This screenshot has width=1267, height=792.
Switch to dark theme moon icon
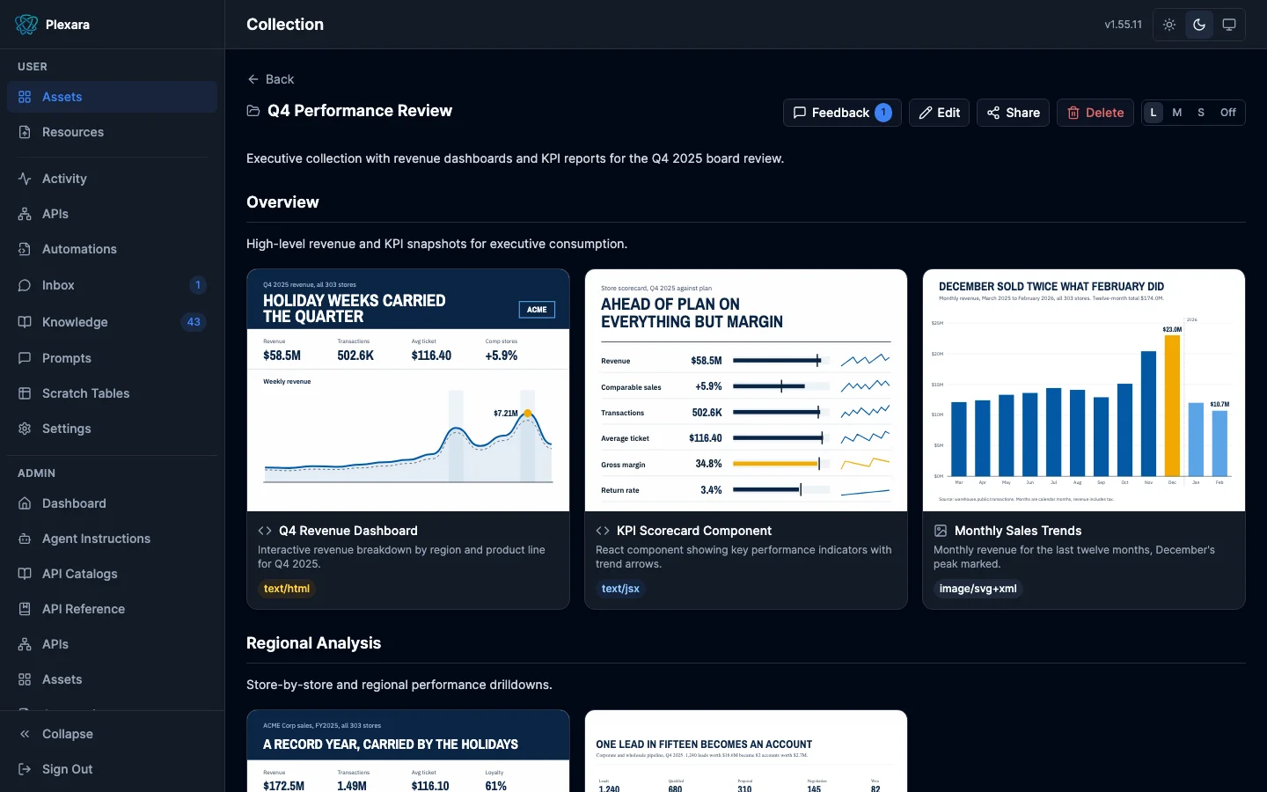pos(1199,25)
